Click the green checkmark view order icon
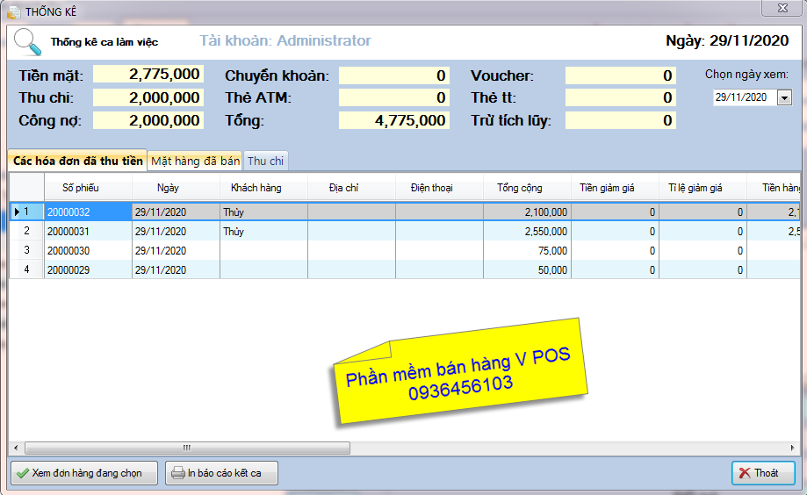This screenshot has height=495, width=807. tap(22, 473)
